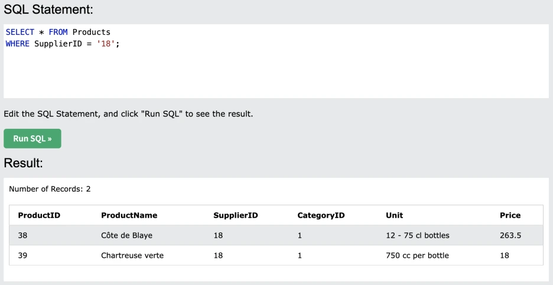Click ProductID cell showing 38
Image resolution: width=553 pixels, height=285 pixels.
(23, 235)
